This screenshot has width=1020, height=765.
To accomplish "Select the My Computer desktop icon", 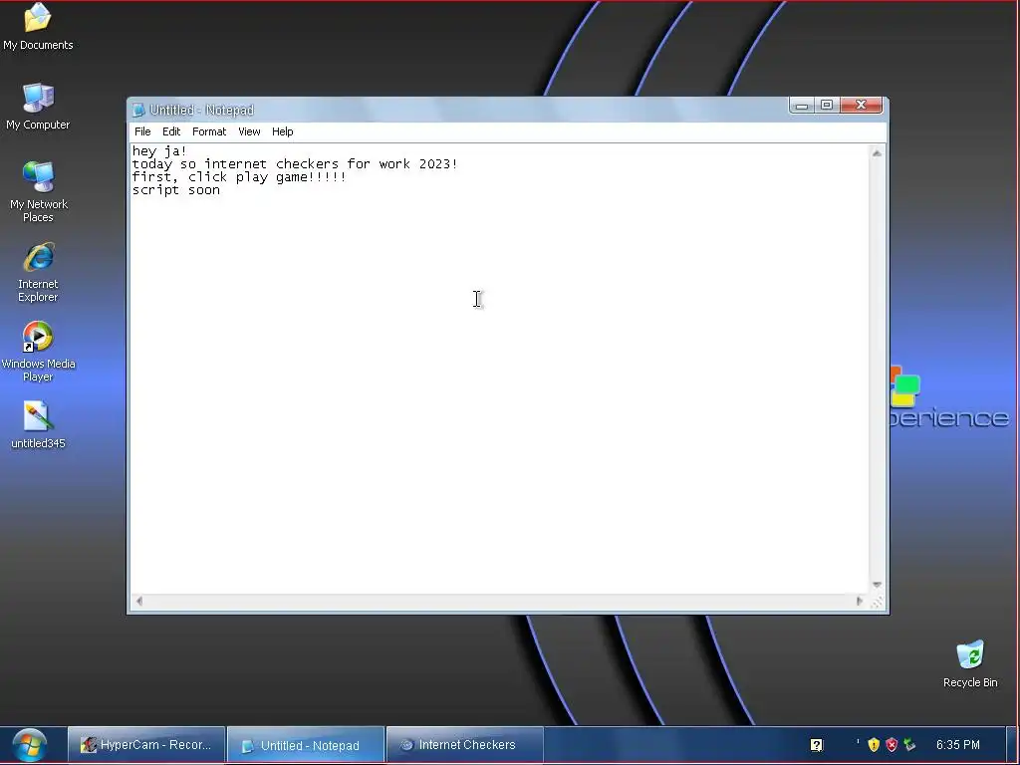I will (x=38, y=107).
